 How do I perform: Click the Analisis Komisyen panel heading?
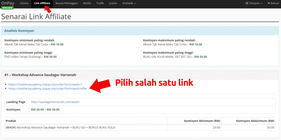coord(19,31)
